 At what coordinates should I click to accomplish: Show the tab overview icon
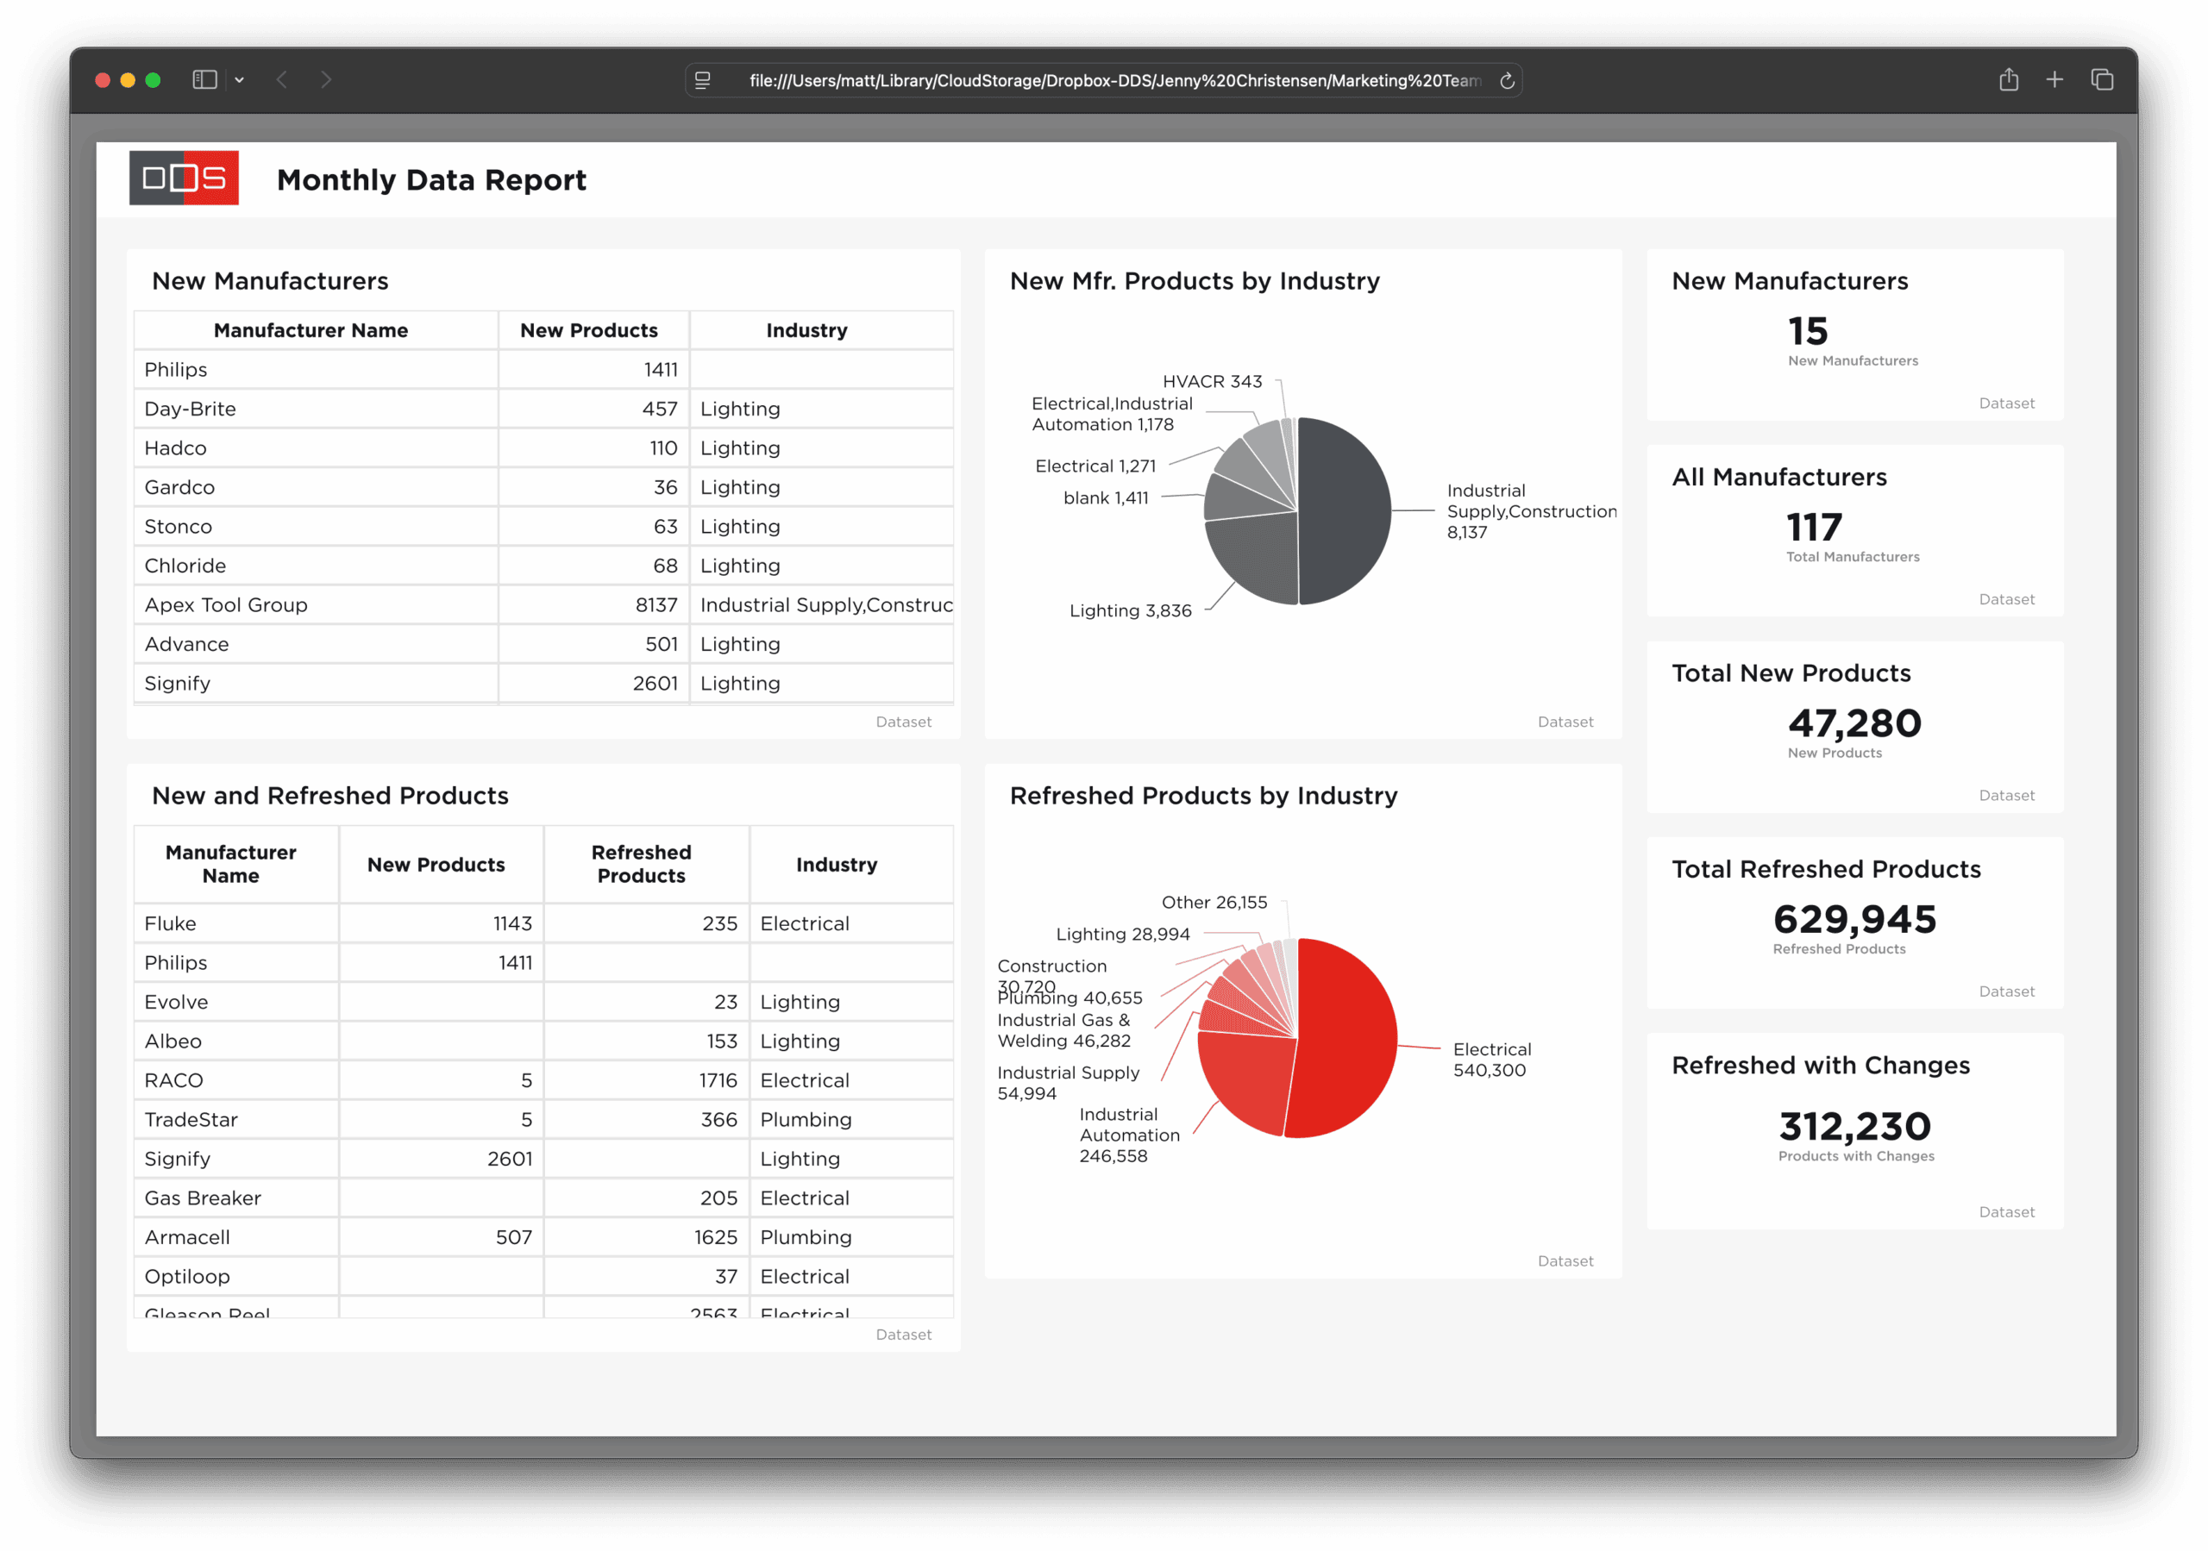click(x=2101, y=80)
